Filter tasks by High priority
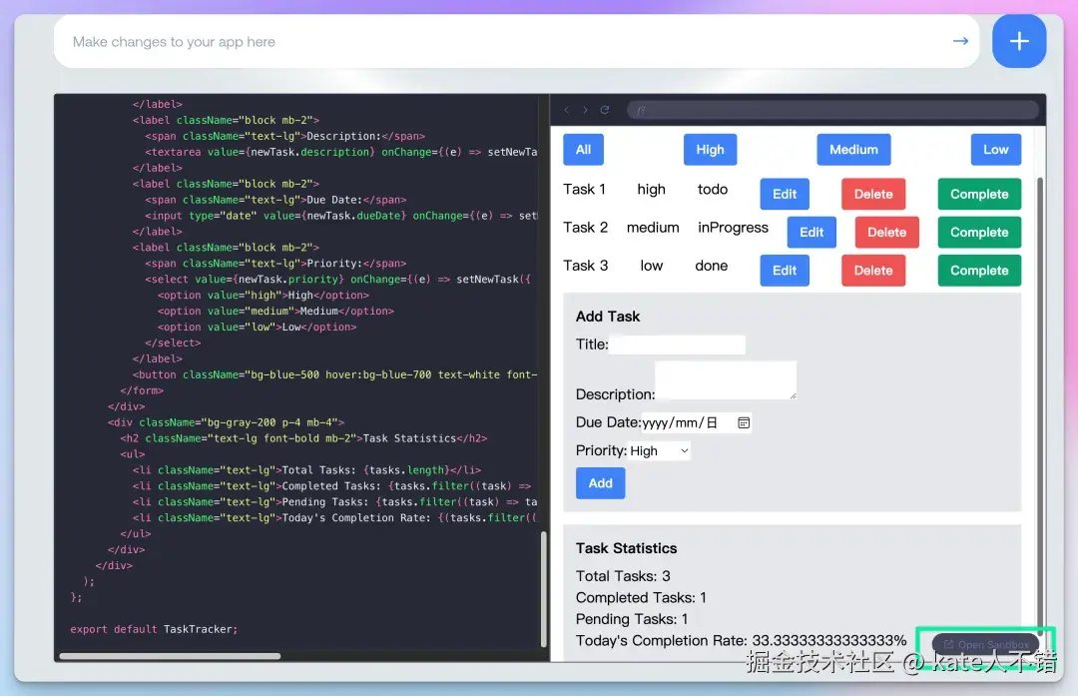1078x696 pixels. (x=710, y=149)
